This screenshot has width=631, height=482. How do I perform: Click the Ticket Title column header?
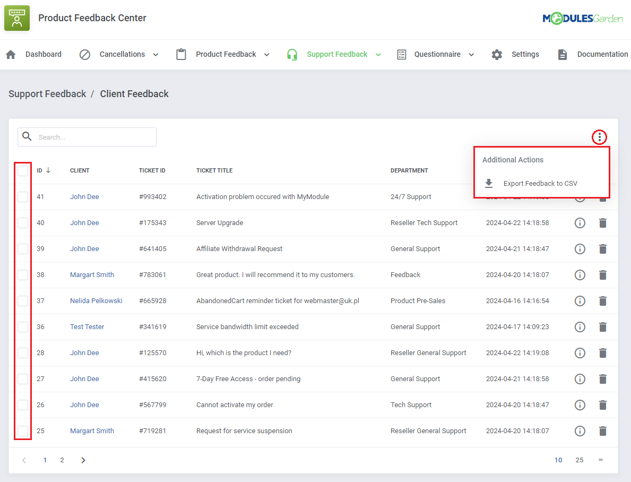(x=214, y=171)
